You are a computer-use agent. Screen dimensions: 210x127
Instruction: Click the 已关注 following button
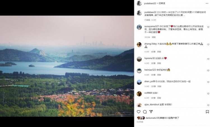162,3
